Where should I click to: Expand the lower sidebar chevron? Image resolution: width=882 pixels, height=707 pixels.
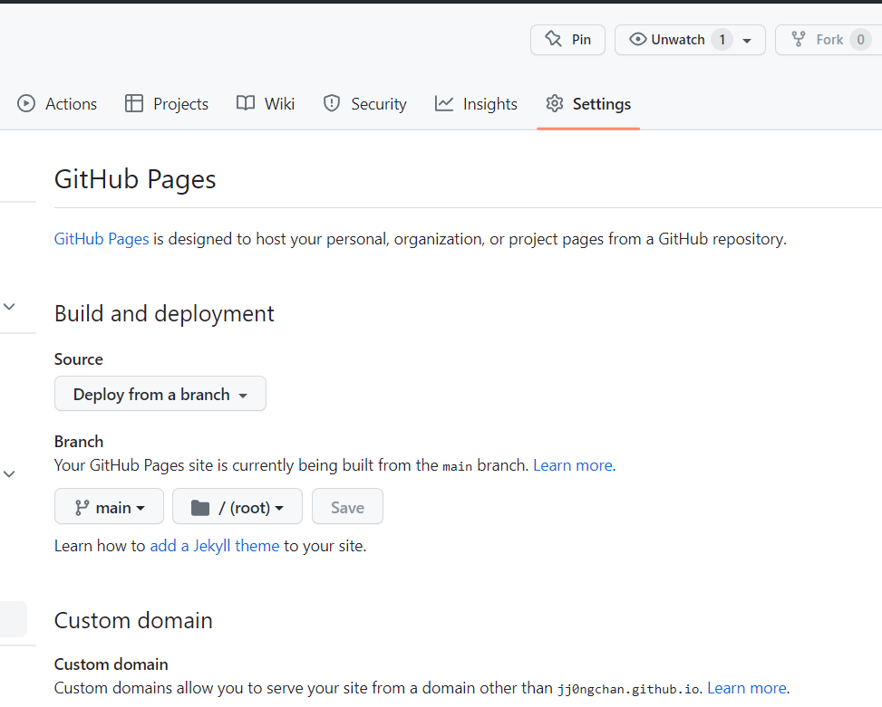tap(10, 474)
